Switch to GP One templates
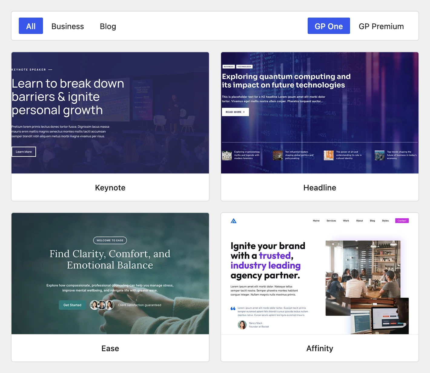This screenshot has width=430, height=373. [x=329, y=26]
